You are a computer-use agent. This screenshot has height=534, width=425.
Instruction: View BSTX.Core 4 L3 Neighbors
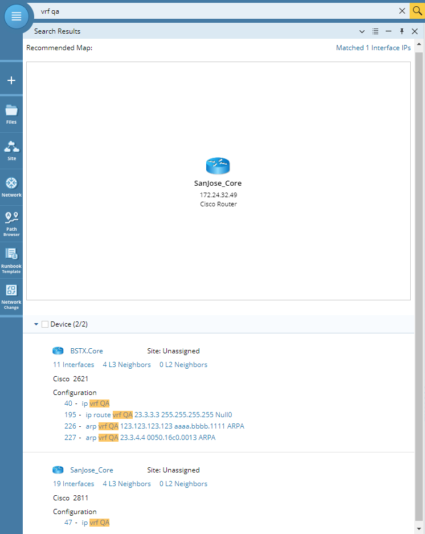[x=126, y=364]
